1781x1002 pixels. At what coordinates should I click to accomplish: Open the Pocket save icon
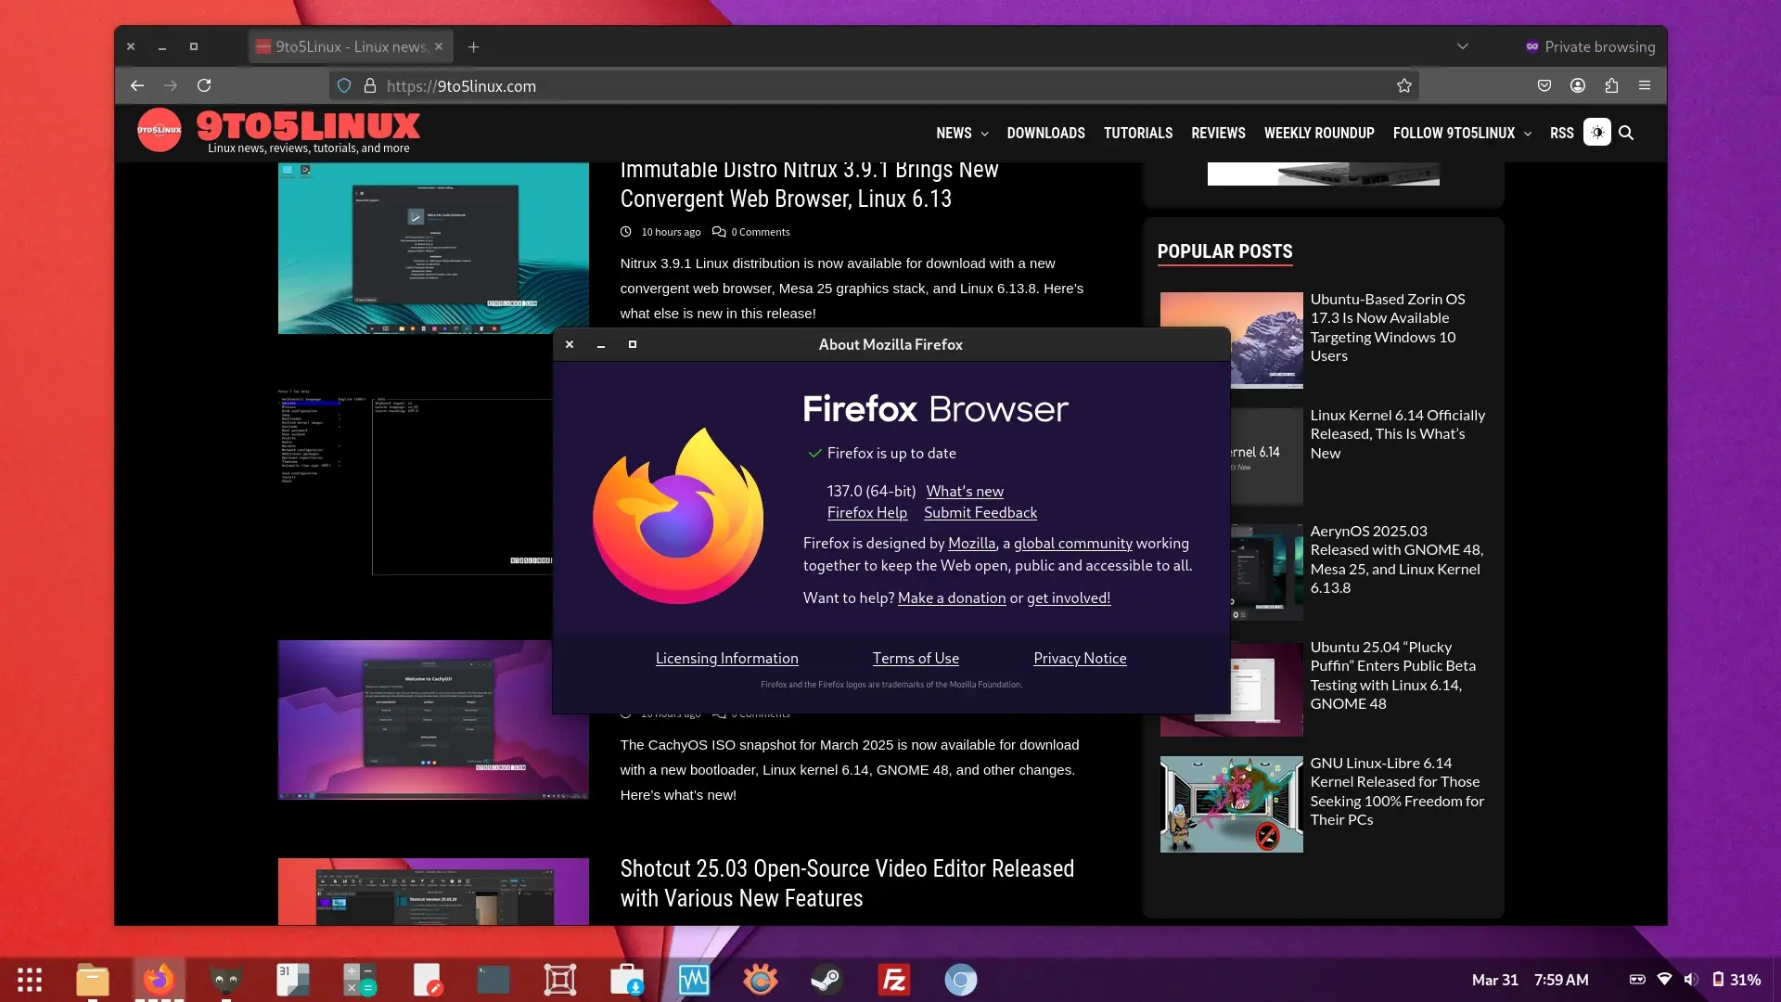pos(1544,85)
